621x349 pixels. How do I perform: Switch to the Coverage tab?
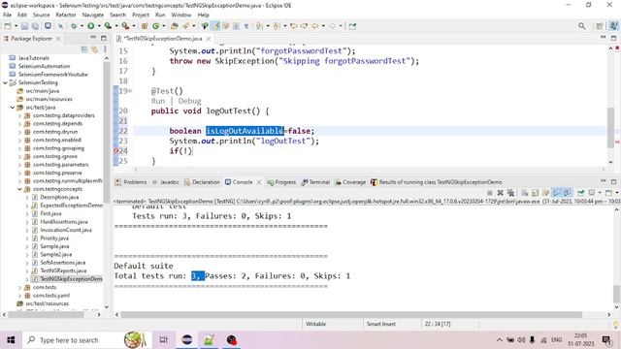350,182
